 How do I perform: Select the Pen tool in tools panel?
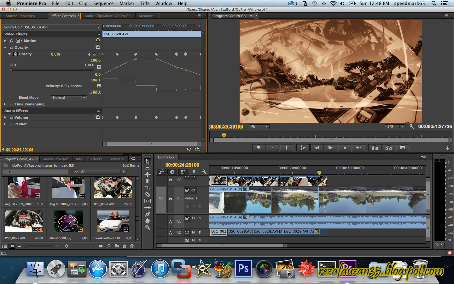pyautogui.click(x=148, y=214)
